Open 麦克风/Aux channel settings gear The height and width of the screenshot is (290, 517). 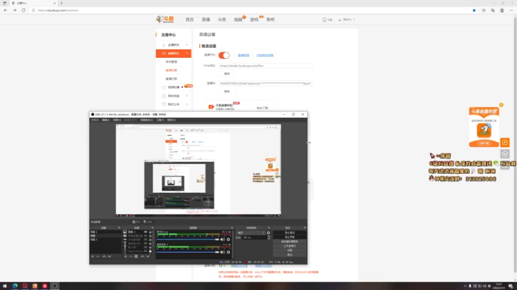click(x=229, y=239)
